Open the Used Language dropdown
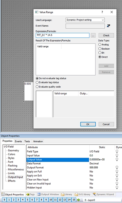Image resolution: width=122 pixels, height=203 pixels. coord(85,20)
